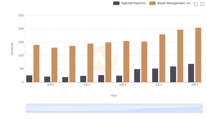The height and width of the screenshot is (119, 207).
Task: Select the 2017 Ingersoll Rand bar
Action: point(83,79)
